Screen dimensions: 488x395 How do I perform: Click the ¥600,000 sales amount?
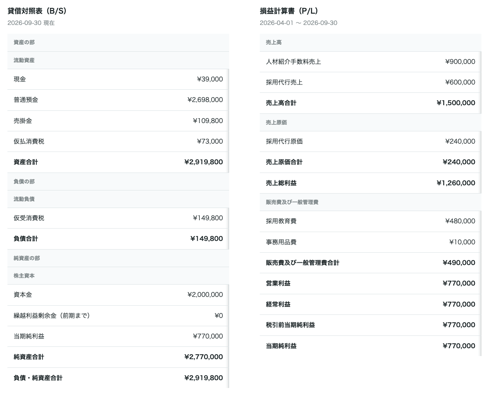click(x=460, y=82)
